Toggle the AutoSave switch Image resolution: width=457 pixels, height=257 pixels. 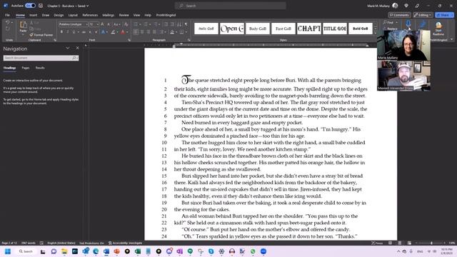[30, 6]
